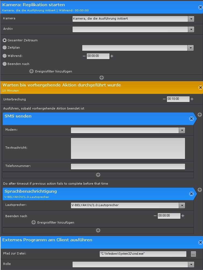
Task: Open the Kamera dropdown list
Action: [191, 19]
